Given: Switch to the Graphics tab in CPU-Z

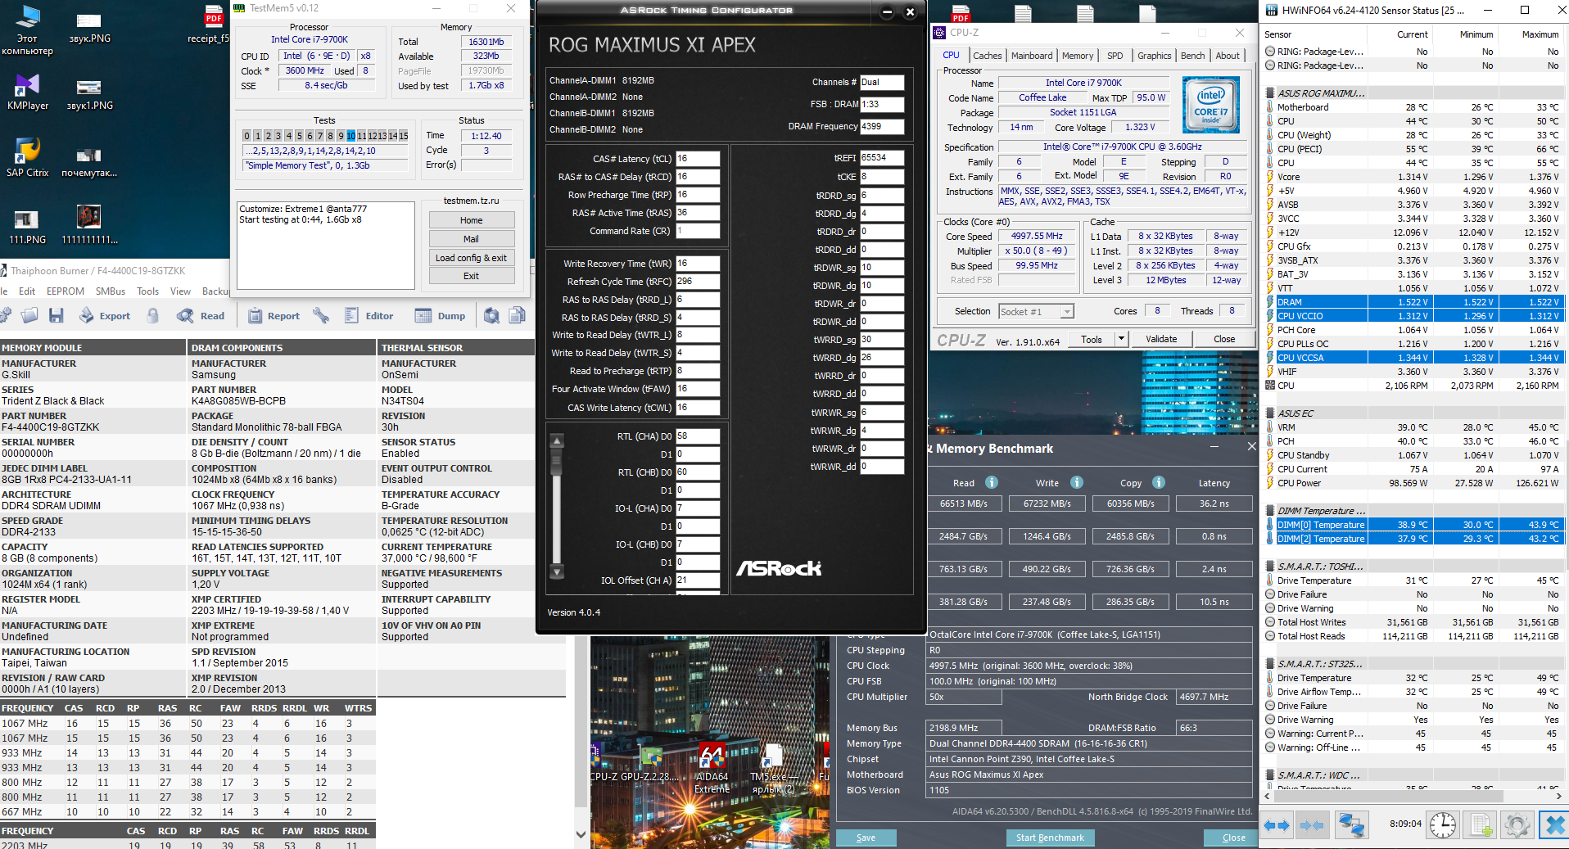Looking at the screenshot, I should (1155, 56).
